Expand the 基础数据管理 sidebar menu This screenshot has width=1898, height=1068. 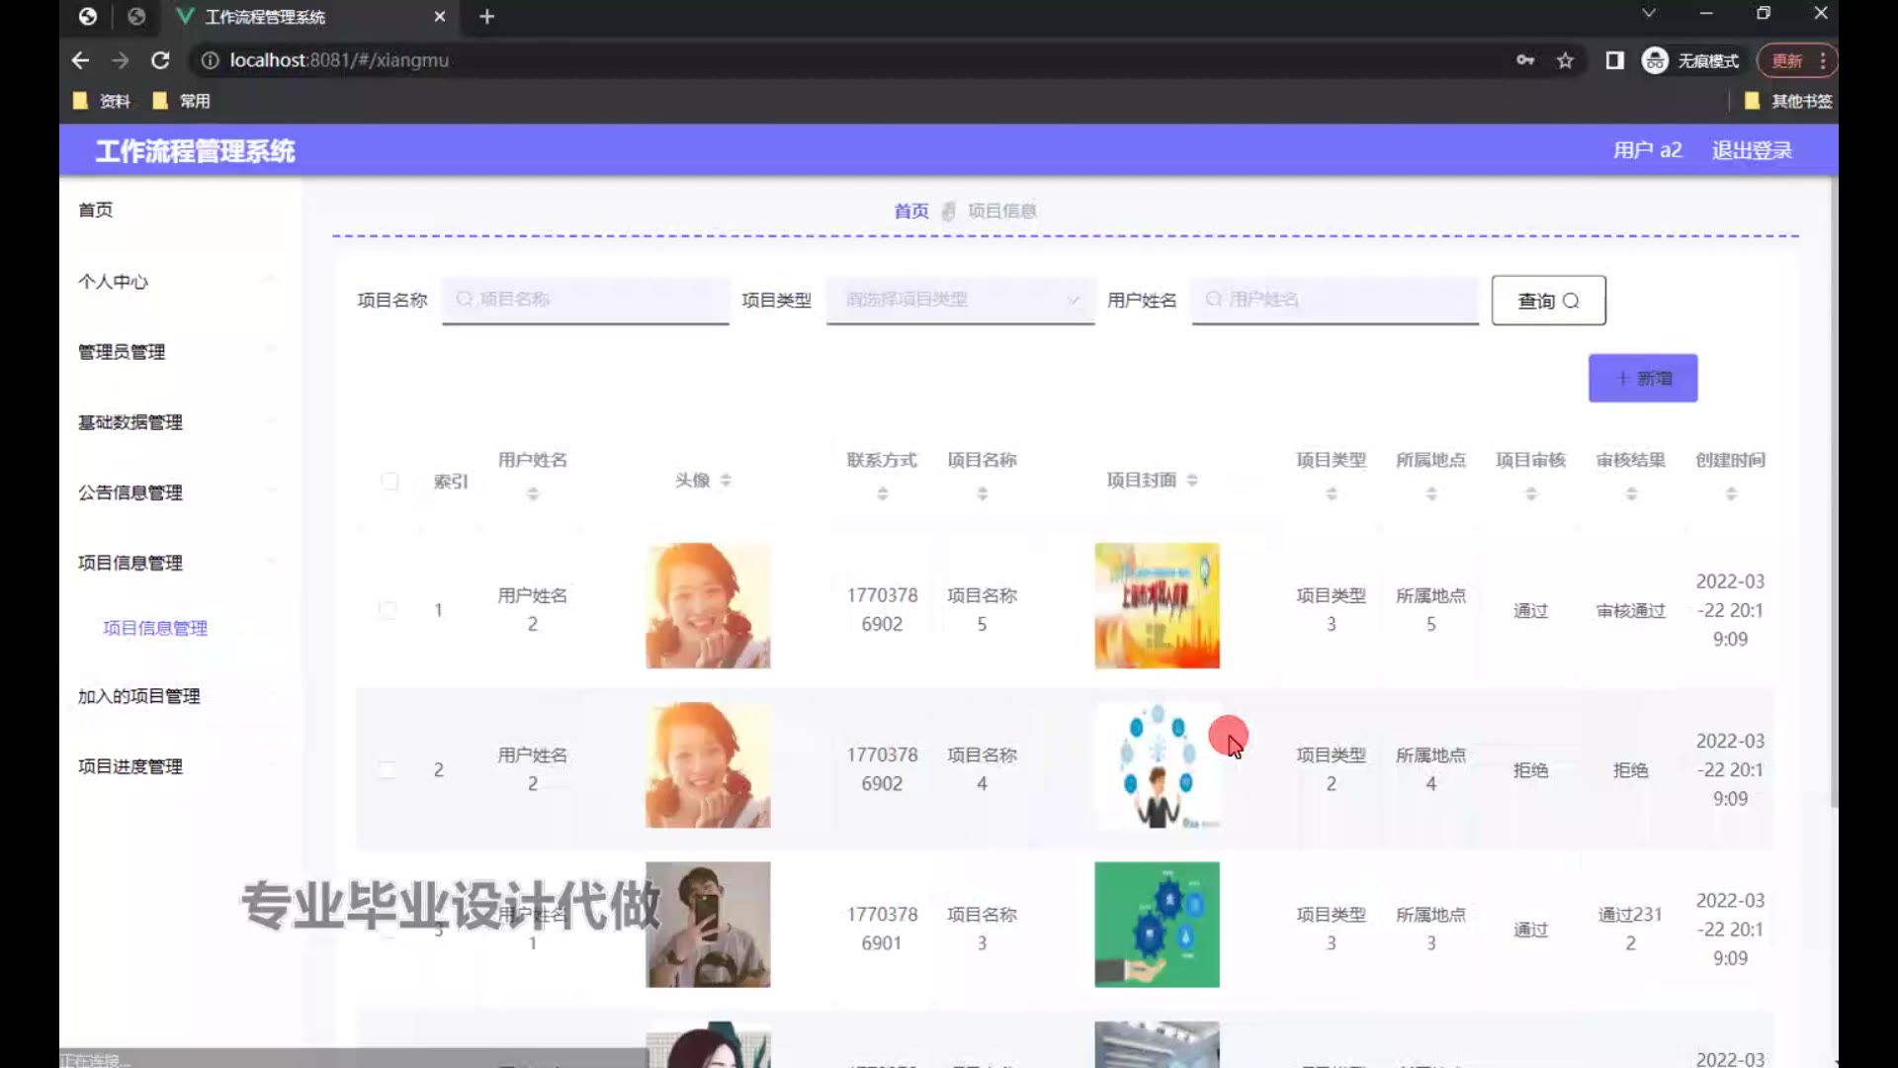click(130, 422)
